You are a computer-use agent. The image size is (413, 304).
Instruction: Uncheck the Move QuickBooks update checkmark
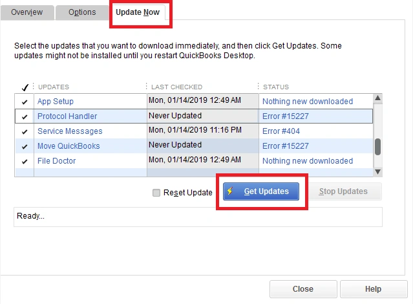click(x=25, y=146)
